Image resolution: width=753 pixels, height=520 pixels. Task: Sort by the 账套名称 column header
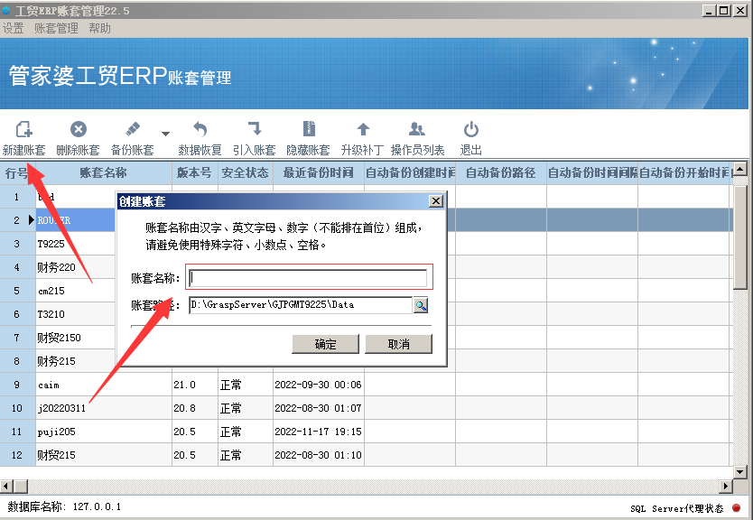tap(103, 172)
